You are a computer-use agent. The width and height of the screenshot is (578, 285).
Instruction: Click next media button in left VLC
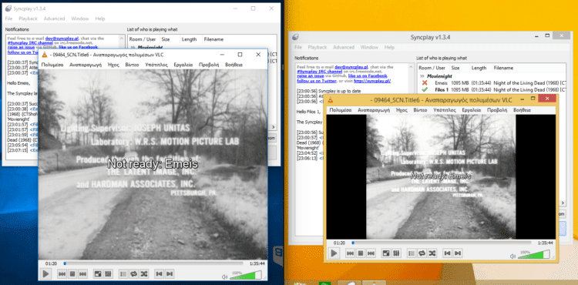170,274
